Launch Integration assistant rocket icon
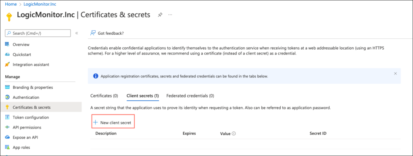Image resolution: width=413 pixels, height=156 pixels. pos(7,64)
